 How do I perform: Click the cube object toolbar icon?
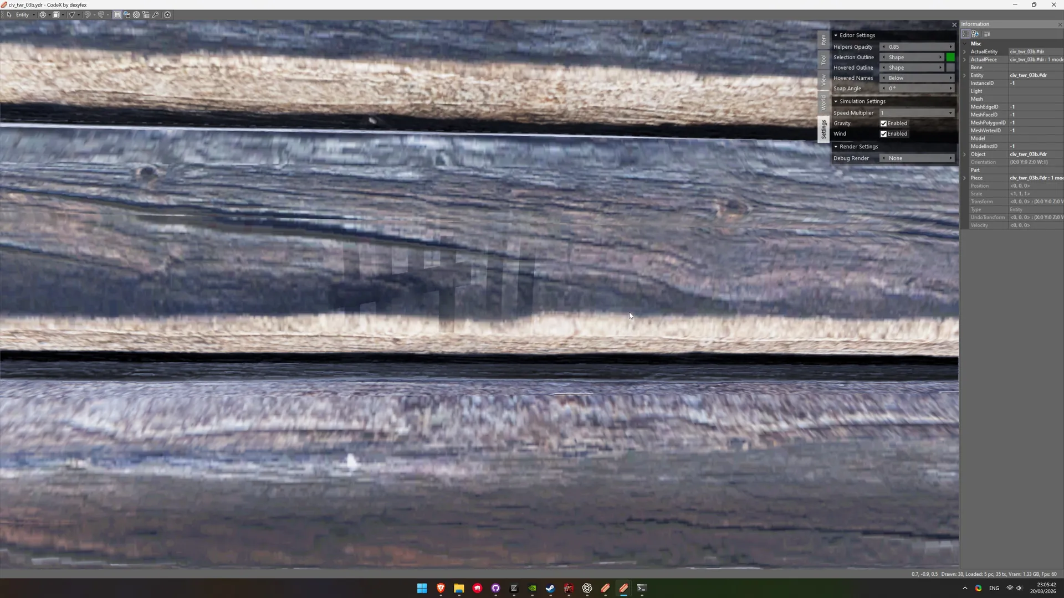coord(56,15)
